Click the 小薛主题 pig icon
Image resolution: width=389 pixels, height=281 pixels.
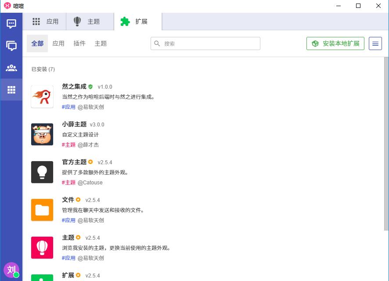[42, 134]
